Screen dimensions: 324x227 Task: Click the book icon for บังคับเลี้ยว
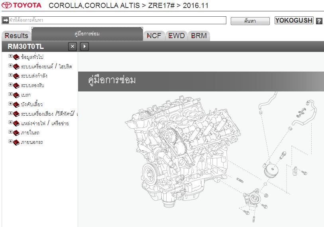click(x=16, y=105)
